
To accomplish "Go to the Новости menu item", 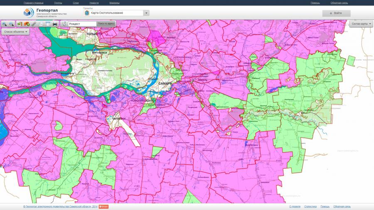I will point(94,2).
